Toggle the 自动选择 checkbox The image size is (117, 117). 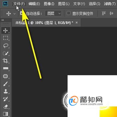point(21,13)
